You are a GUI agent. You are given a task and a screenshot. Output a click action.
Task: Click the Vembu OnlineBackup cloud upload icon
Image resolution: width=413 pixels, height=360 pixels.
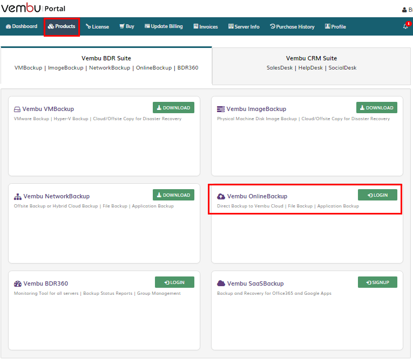point(221,196)
